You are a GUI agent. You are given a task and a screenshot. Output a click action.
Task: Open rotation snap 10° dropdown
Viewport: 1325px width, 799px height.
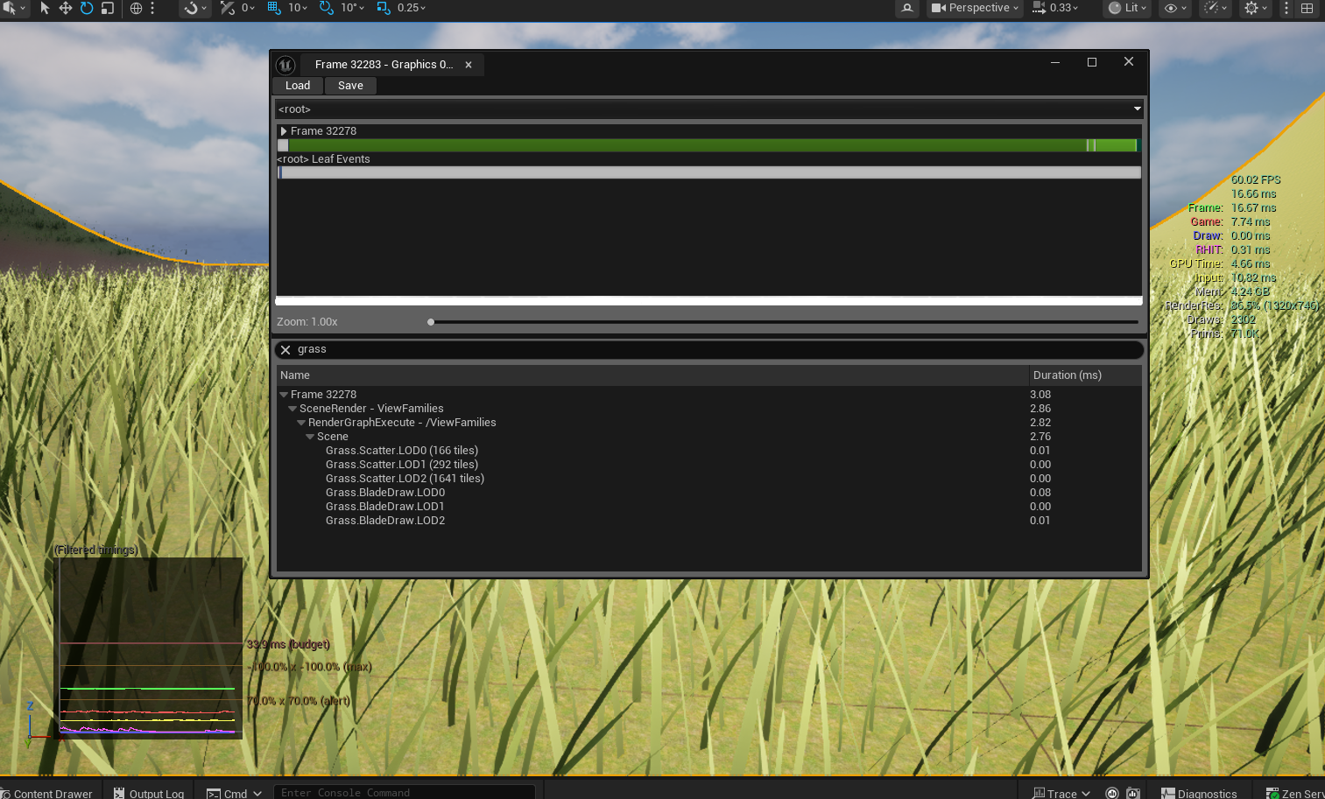coord(353,8)
